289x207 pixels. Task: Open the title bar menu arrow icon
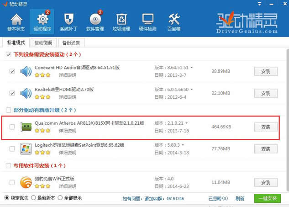[x=259, y=4]
